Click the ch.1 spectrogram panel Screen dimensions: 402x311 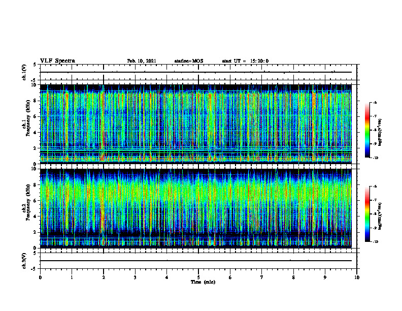[x=195, y=124]
